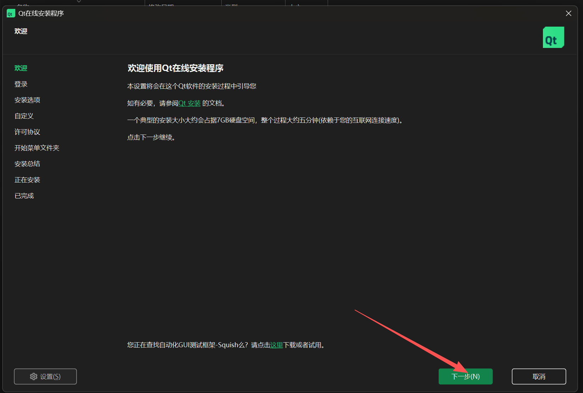Open the Qt 安装 documentation link
This screenshot has width=583, height=393.
pos(189,103)
